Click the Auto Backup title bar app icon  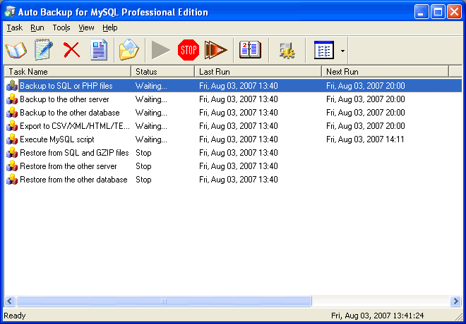10,11
